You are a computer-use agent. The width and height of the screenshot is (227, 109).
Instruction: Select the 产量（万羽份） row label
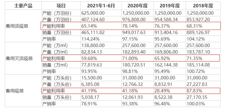(57, 20)
